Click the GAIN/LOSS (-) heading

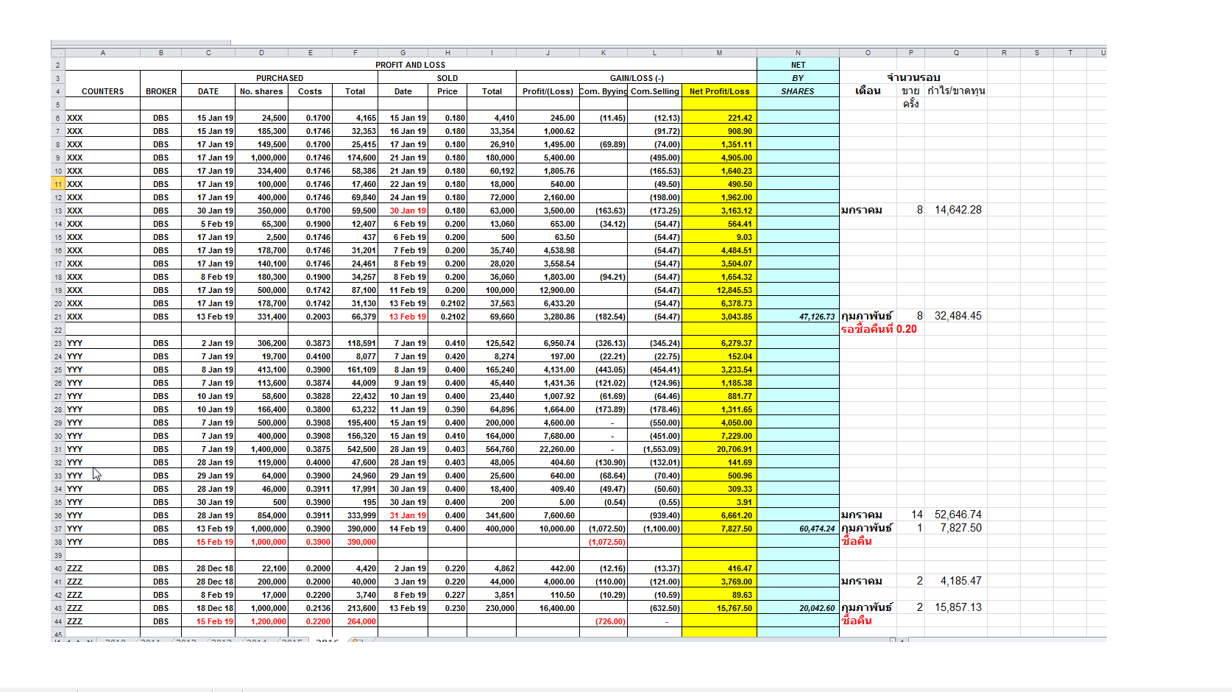(637, 78)
